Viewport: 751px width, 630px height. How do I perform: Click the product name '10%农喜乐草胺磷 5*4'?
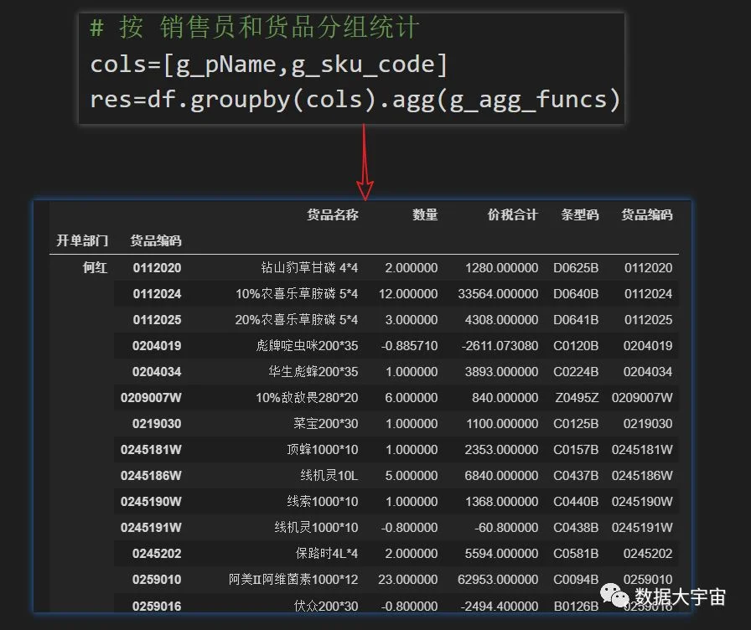tap(297, 293)
